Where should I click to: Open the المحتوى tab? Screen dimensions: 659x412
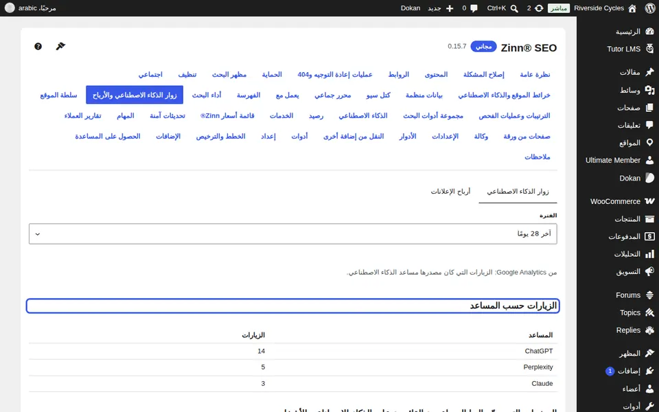437,74
